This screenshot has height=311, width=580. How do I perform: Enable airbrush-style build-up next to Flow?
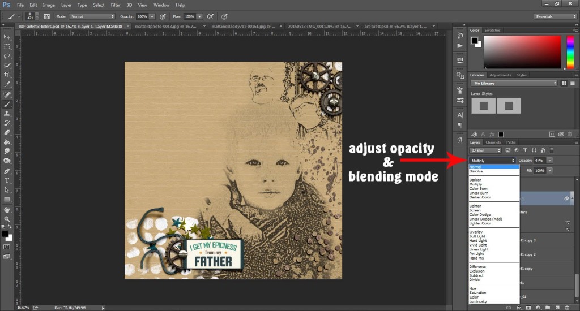(x=211, y=16)
